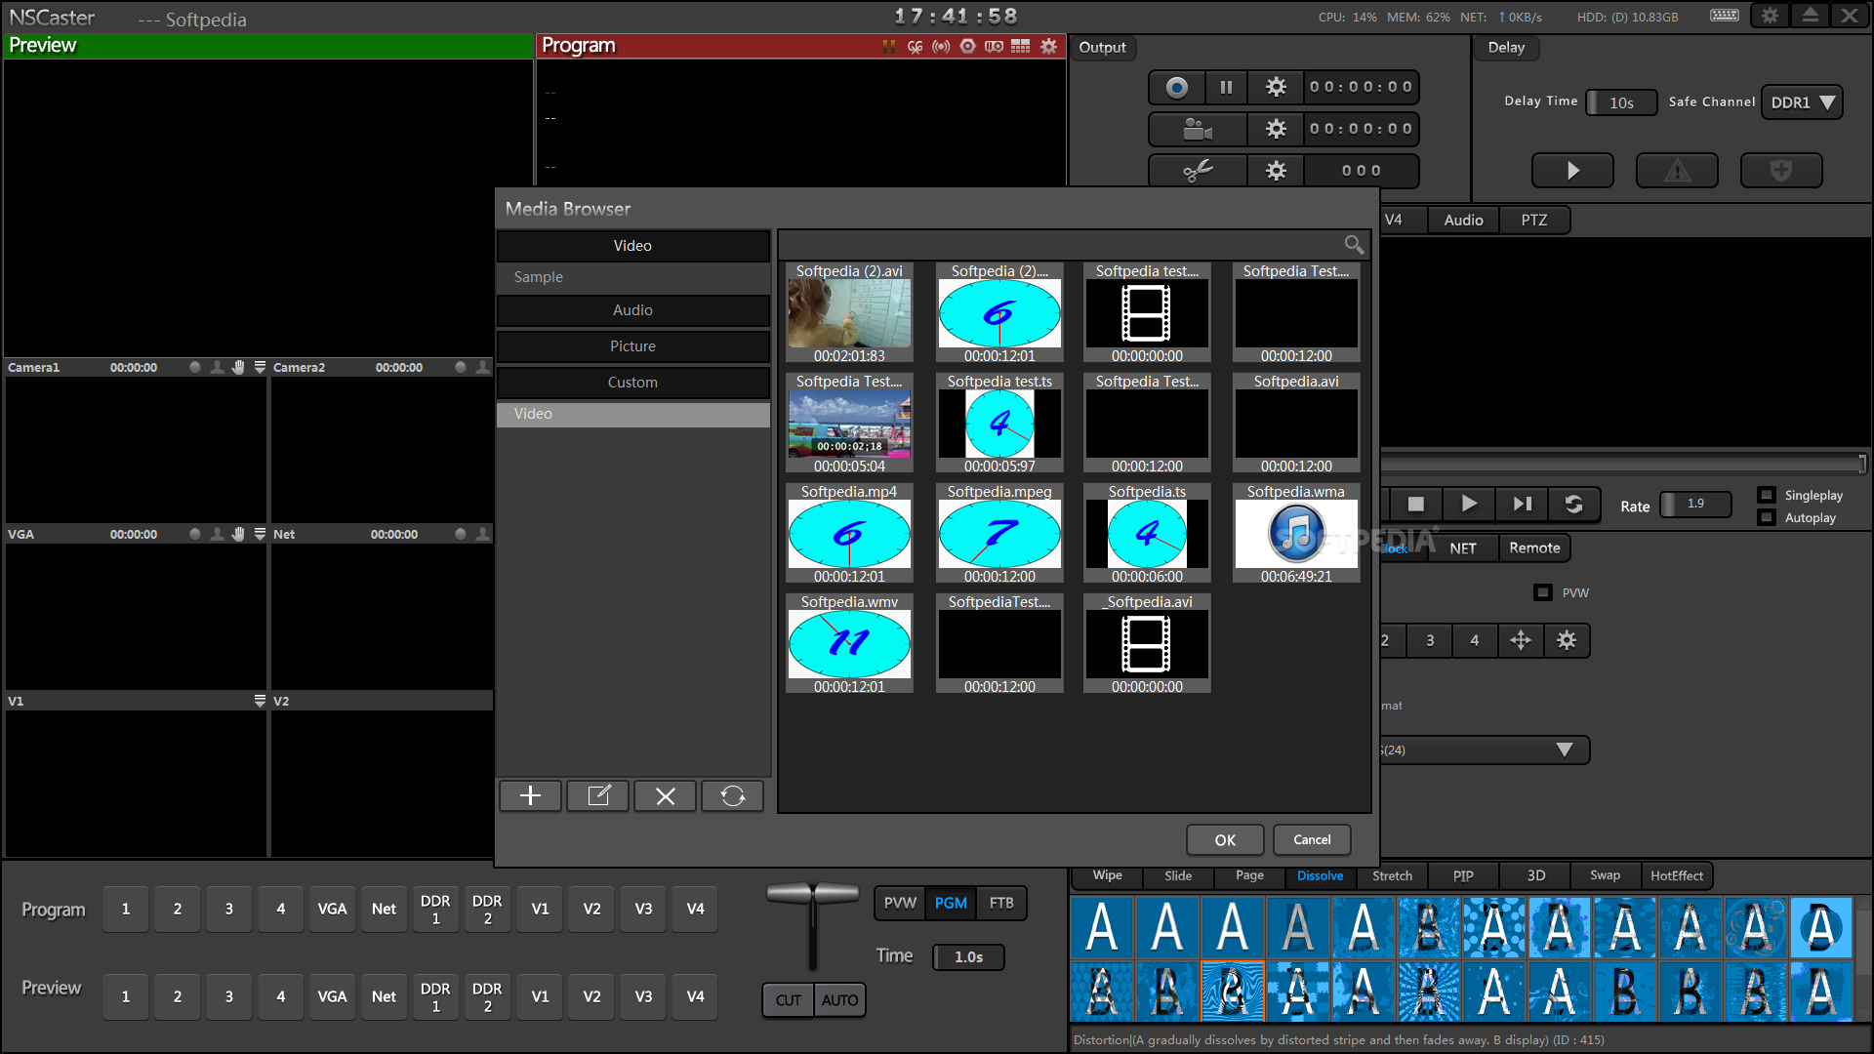Viewport: 1874px width, 1054px height.
Task: Click the Delay play button
Action: point(1572,170)
